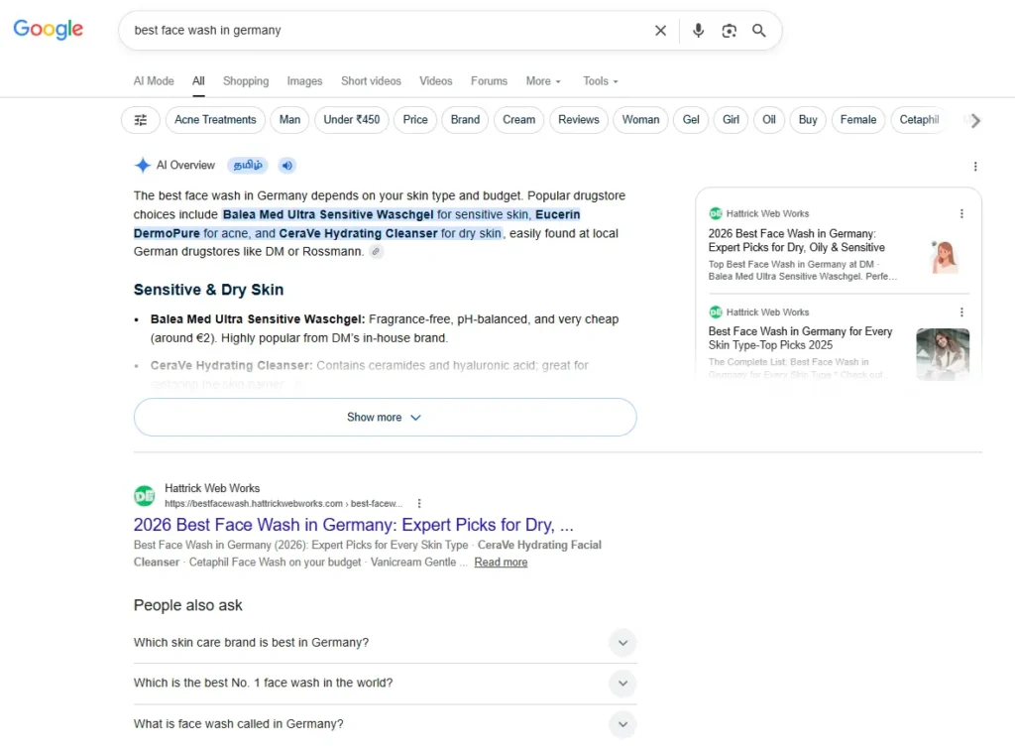Click the woman illustration thumbnail in first card
Viewport: 1015px width, 752px height.
tap(944, 257)
